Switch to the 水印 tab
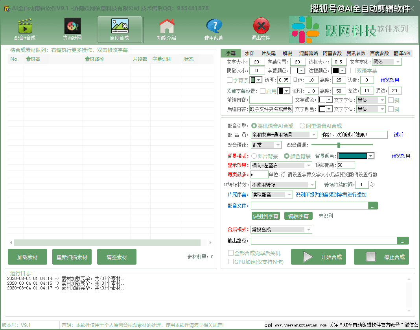420x330 pixels. pos(250,54)
